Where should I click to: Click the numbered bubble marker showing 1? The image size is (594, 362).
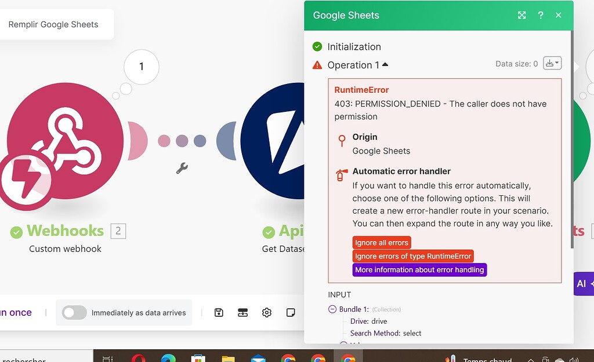(x=141, y=67)
